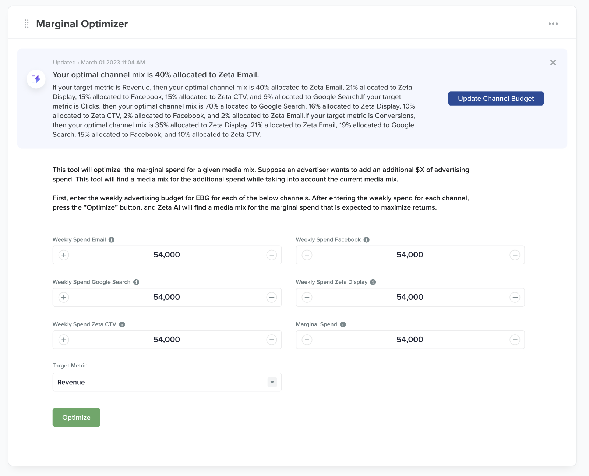Click plus stepper on Google Search spend
Viewport: 589px width, 476px height.
click(64, 297)
